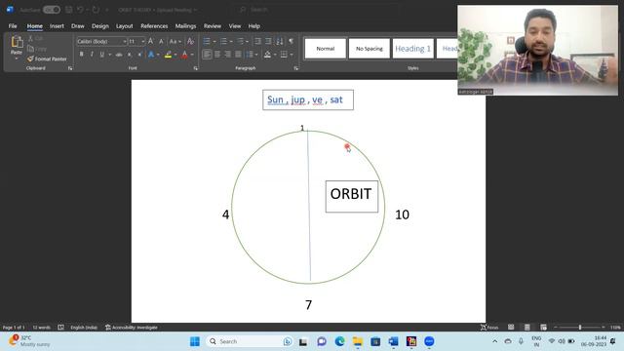Open Windows Start menu
Image resolution: width=624 pixels, height=351 pixels.
coord(195,341)
